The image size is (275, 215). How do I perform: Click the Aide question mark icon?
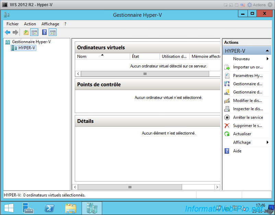227,151
